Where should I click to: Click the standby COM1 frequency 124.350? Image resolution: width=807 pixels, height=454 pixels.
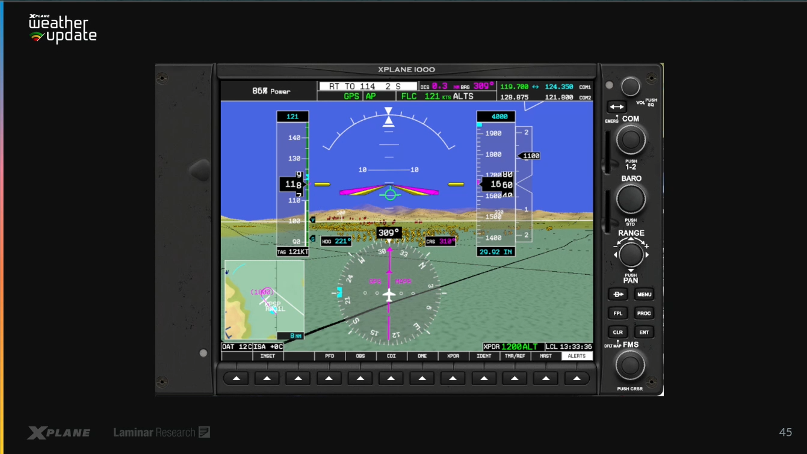coord(559,87)
